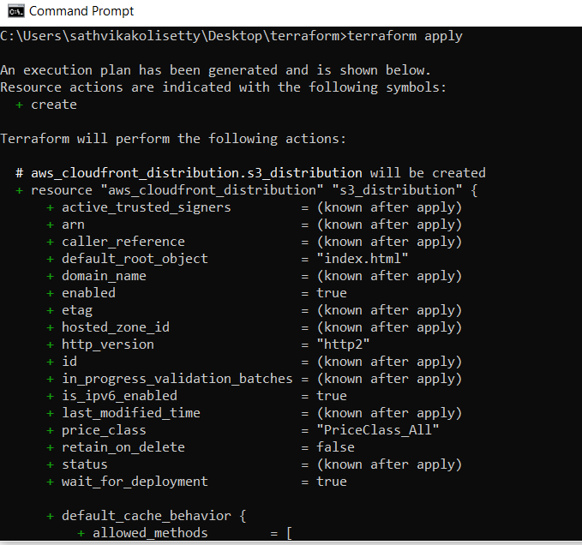582x545 pixels.
Task: Click the 'default_root_object' attribute name
Action: [135, 259]
